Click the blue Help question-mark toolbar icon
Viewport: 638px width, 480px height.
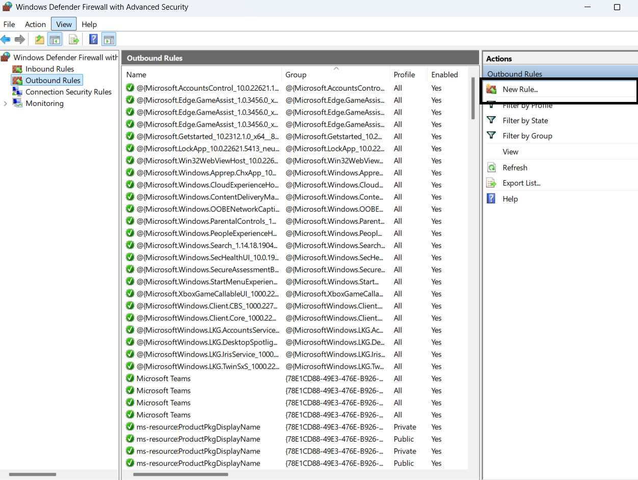93,39
